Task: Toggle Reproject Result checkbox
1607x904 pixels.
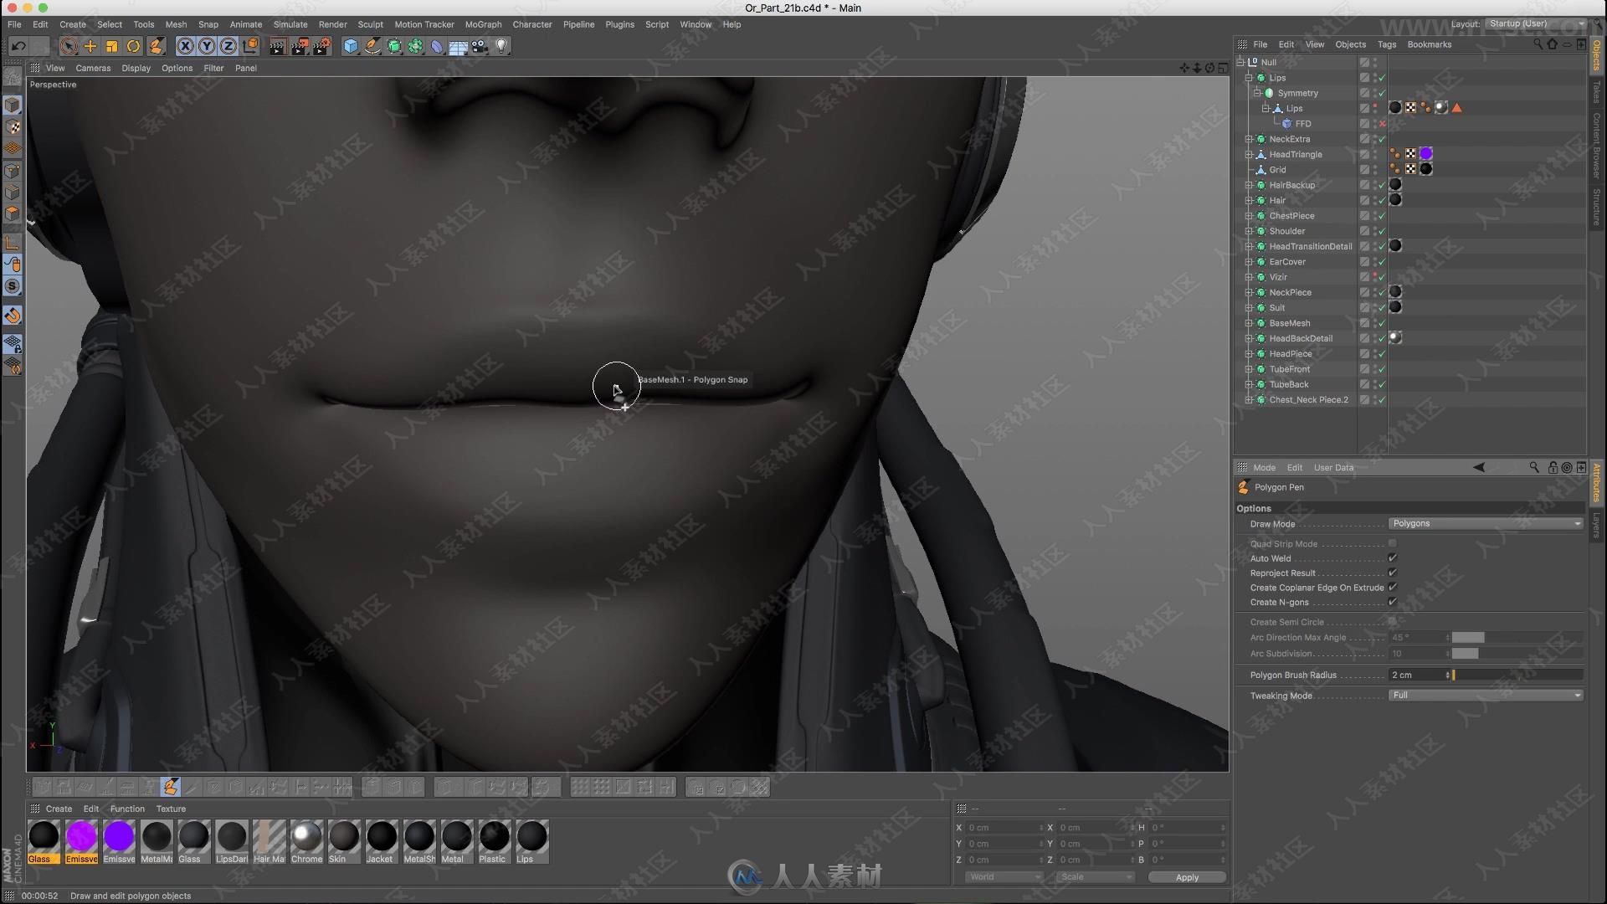Action: [1392, 572]
